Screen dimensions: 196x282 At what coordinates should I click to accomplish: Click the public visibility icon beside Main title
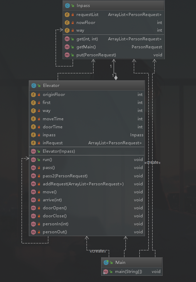111,263
